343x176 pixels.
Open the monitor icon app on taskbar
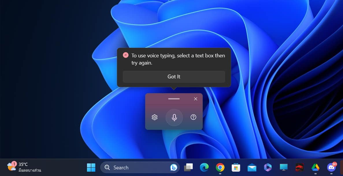click(284, 167)
